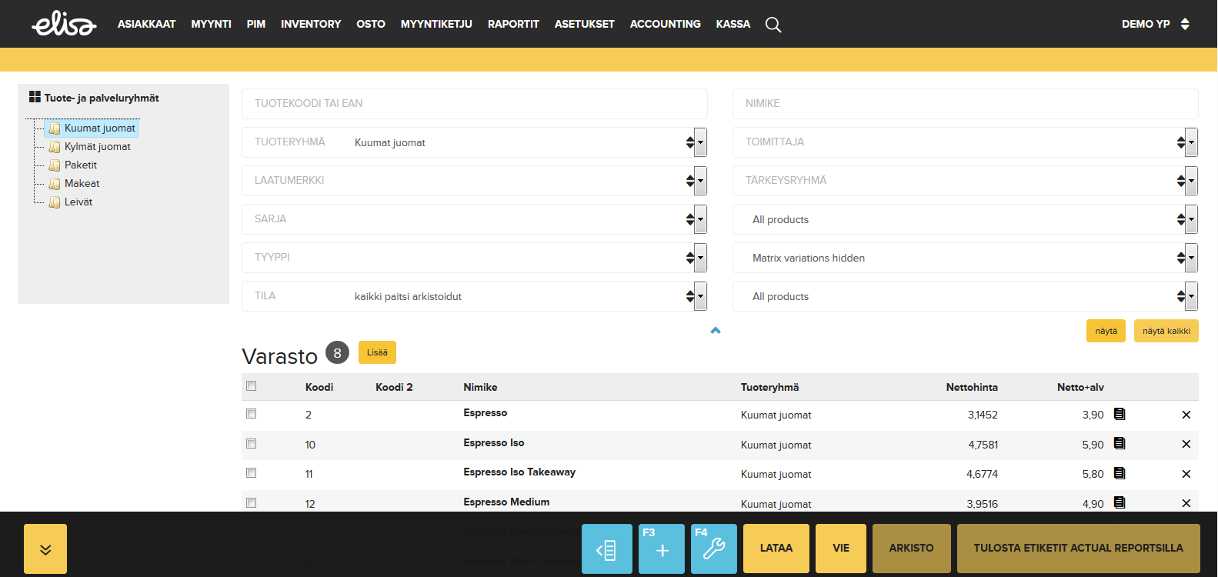Sort by the Koodi column header
This screenshot has height=577, width=1218.
[x=319, y=387]
